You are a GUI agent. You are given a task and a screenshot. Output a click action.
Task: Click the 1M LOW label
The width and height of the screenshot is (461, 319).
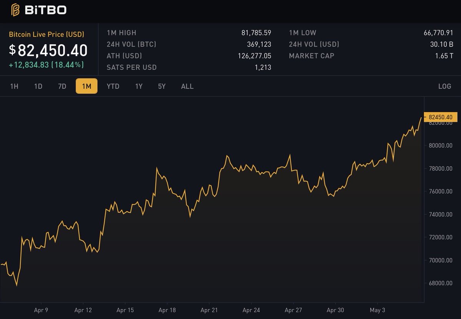coord(303,33)
